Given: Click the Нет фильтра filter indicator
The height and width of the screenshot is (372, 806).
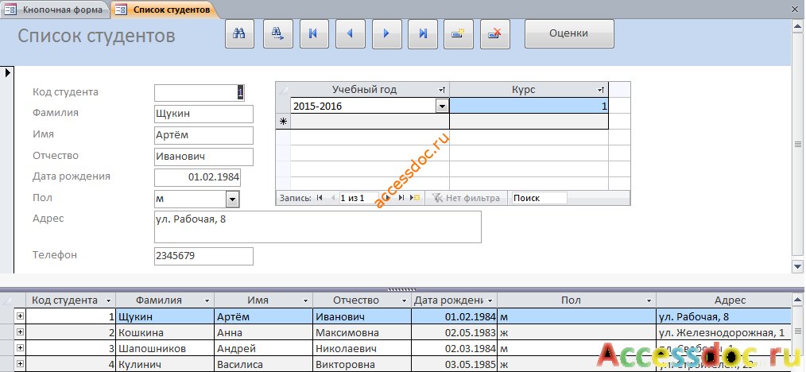Looking at the screenshot, I should coord(467,198).
